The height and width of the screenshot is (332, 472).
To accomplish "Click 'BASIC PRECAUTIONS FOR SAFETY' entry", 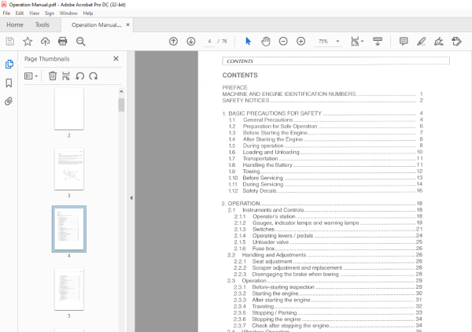I will click(x=275, y=113).
